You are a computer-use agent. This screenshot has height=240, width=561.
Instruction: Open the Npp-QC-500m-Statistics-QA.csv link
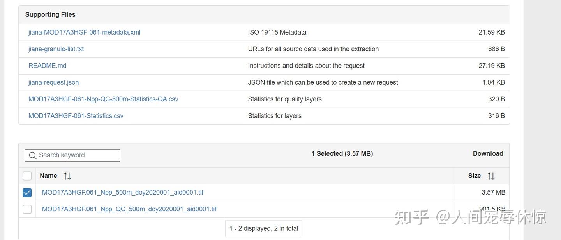tap(103, 99)
